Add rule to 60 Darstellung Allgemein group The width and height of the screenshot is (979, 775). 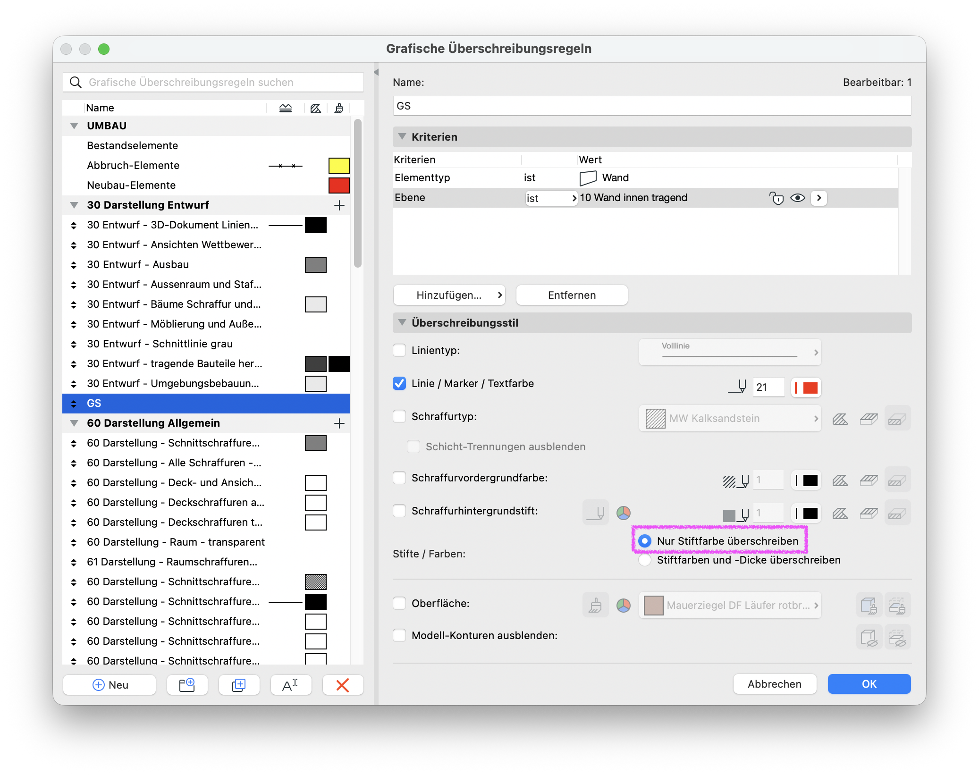[339, 423]
